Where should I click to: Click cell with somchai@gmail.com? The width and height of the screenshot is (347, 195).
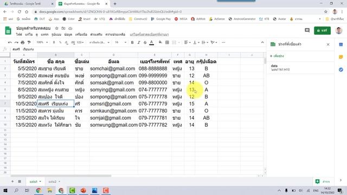pos(113,69)
